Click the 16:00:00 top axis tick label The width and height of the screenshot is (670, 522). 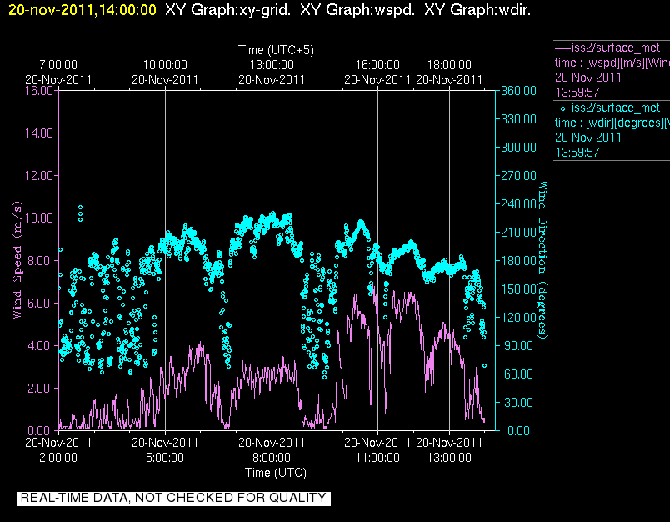click(x=377, y=65)
